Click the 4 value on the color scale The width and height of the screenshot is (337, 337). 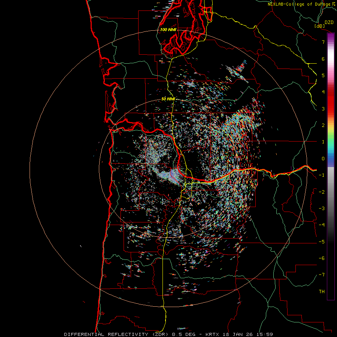tap(323, 92)
